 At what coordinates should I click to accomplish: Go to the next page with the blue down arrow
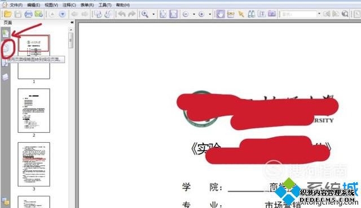coord(62,14)
